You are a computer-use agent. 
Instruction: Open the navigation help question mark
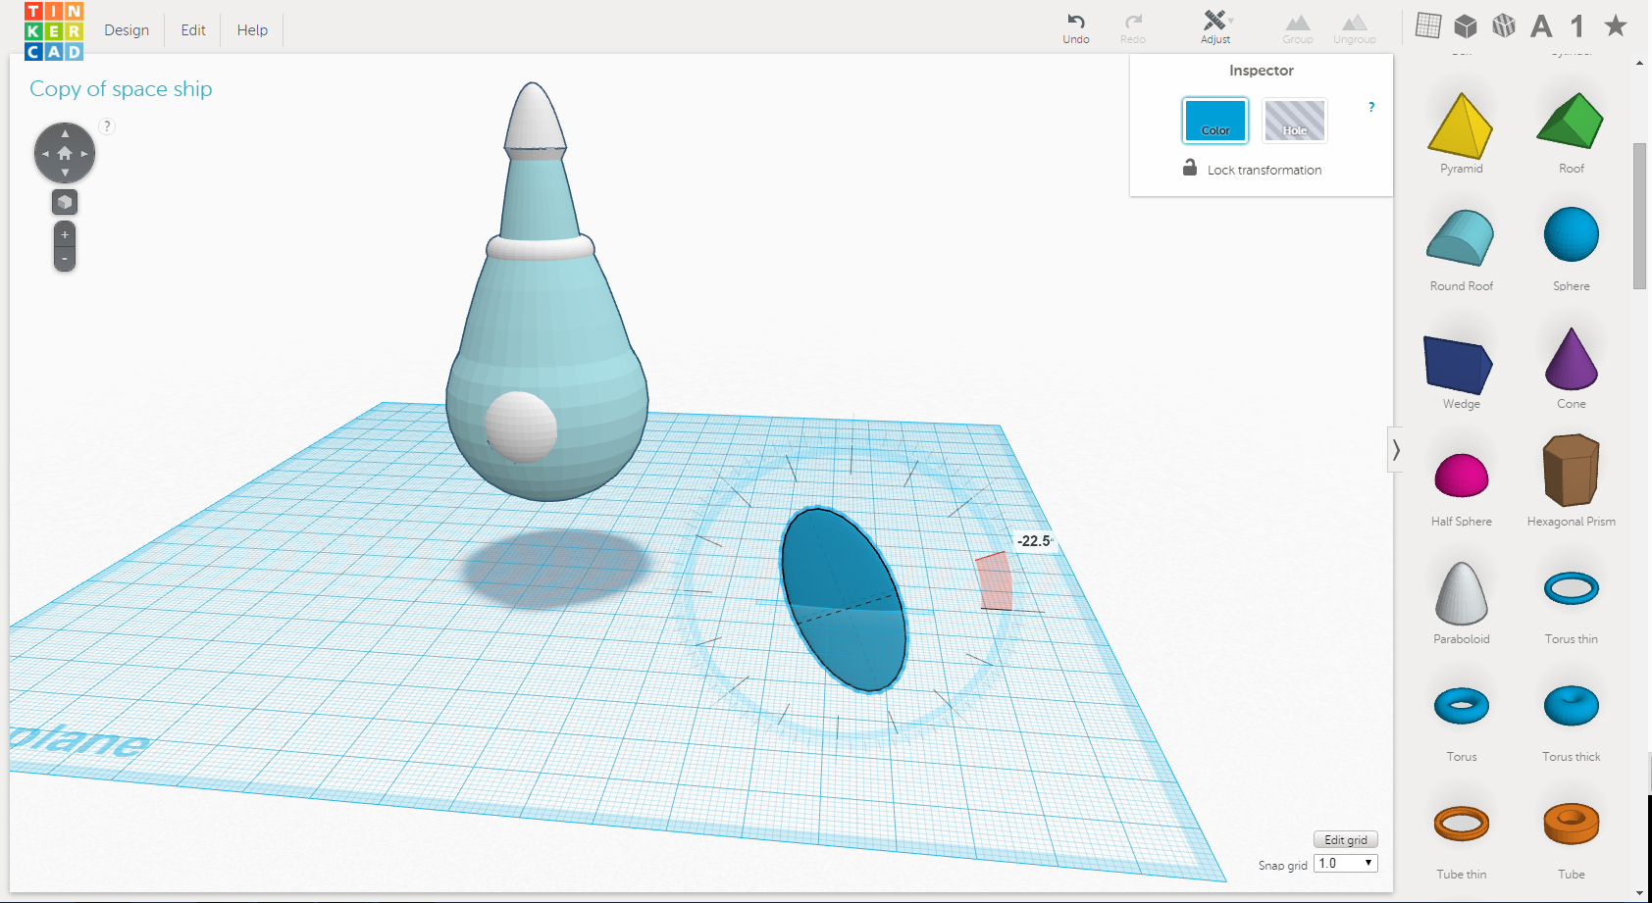coord(108,125)
